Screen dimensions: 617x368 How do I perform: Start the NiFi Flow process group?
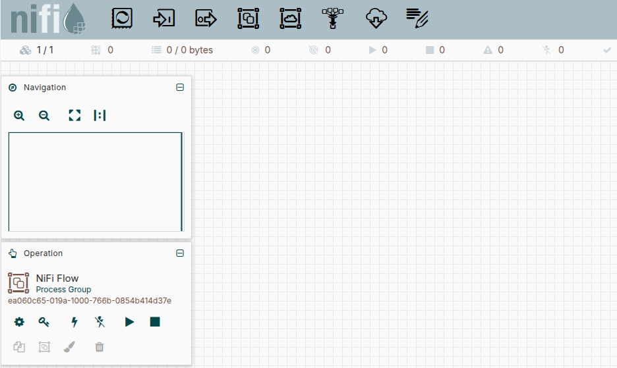130,322
